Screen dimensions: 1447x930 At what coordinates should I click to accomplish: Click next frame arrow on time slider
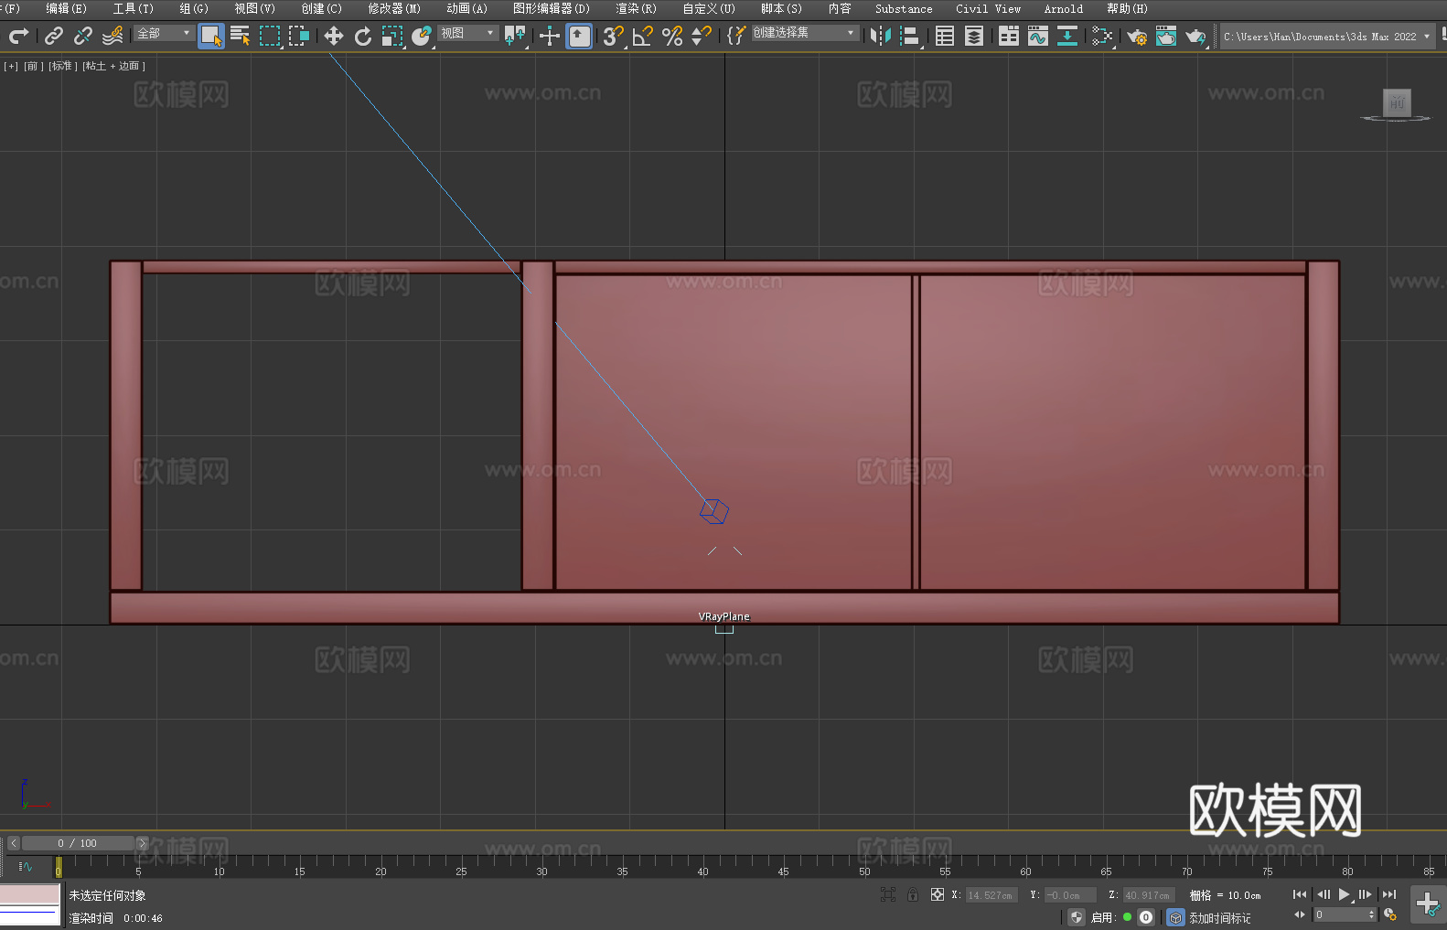[x=142, y=843]
